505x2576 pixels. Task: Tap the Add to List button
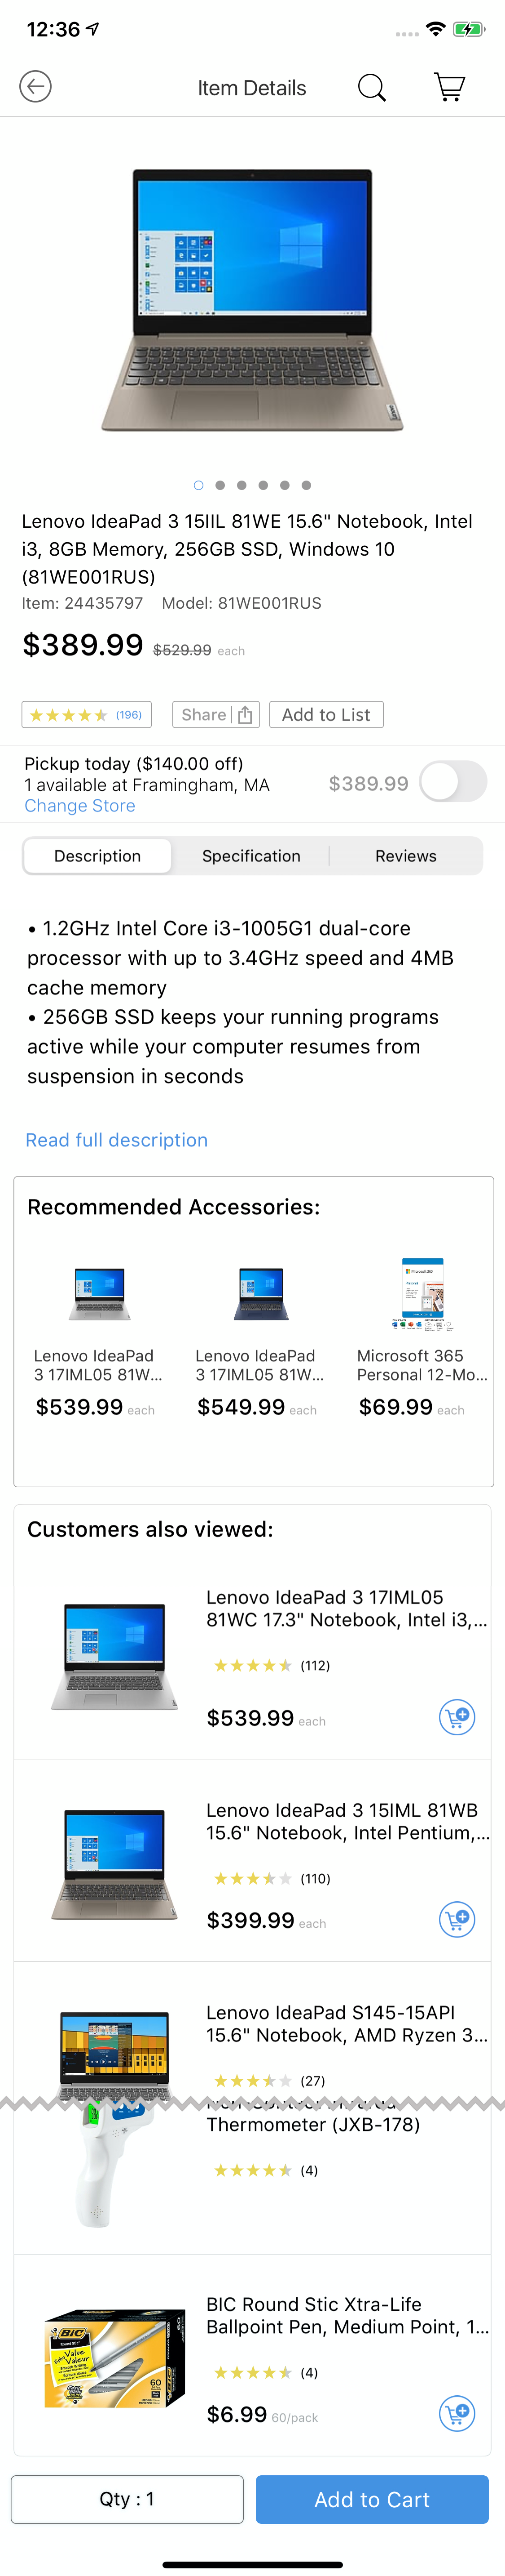[x=326, y=714]
